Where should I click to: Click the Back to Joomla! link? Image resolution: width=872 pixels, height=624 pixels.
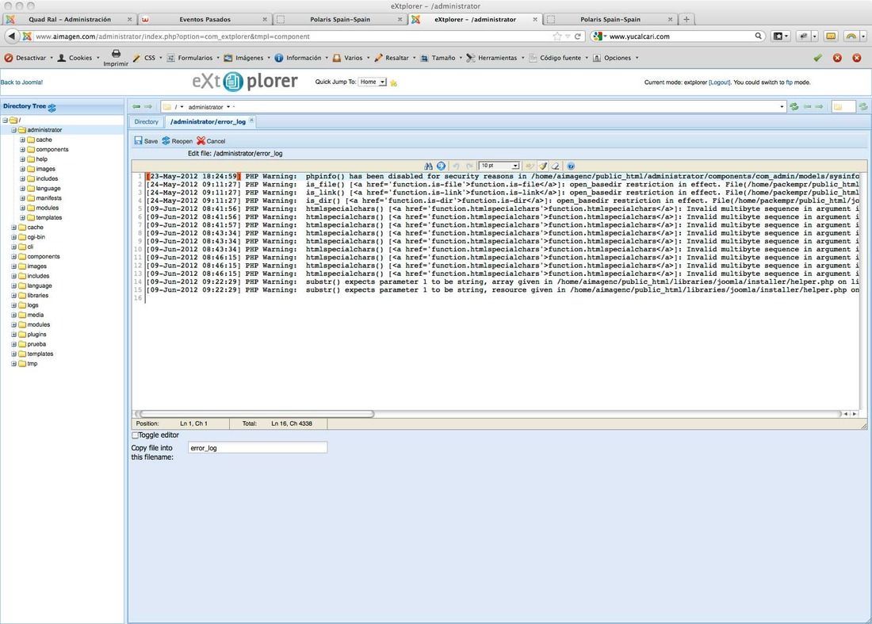point(21,82)
